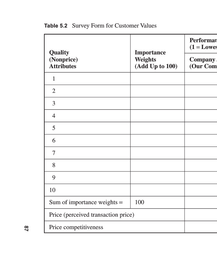Screen dimensions: 217x256
Task: Click the importance weight cell for row 8
Action: [157, 165]
